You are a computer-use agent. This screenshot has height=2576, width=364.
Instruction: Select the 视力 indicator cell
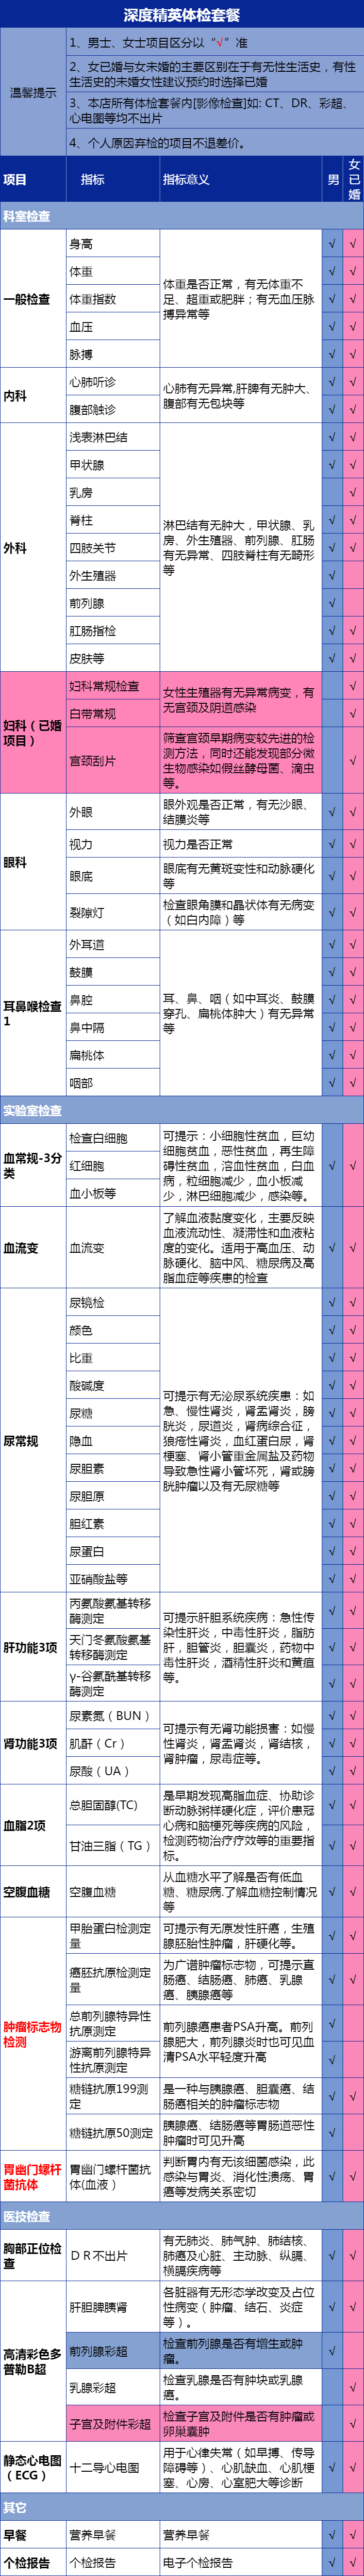point(113,844)
